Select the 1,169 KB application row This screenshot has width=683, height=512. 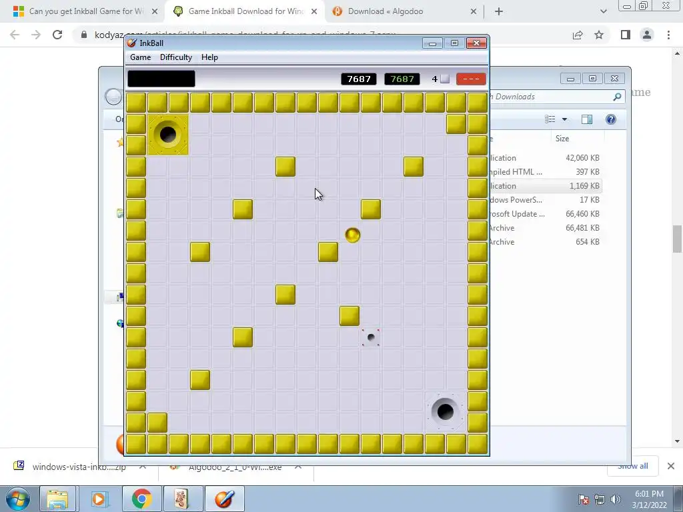[x=546, y=186]
